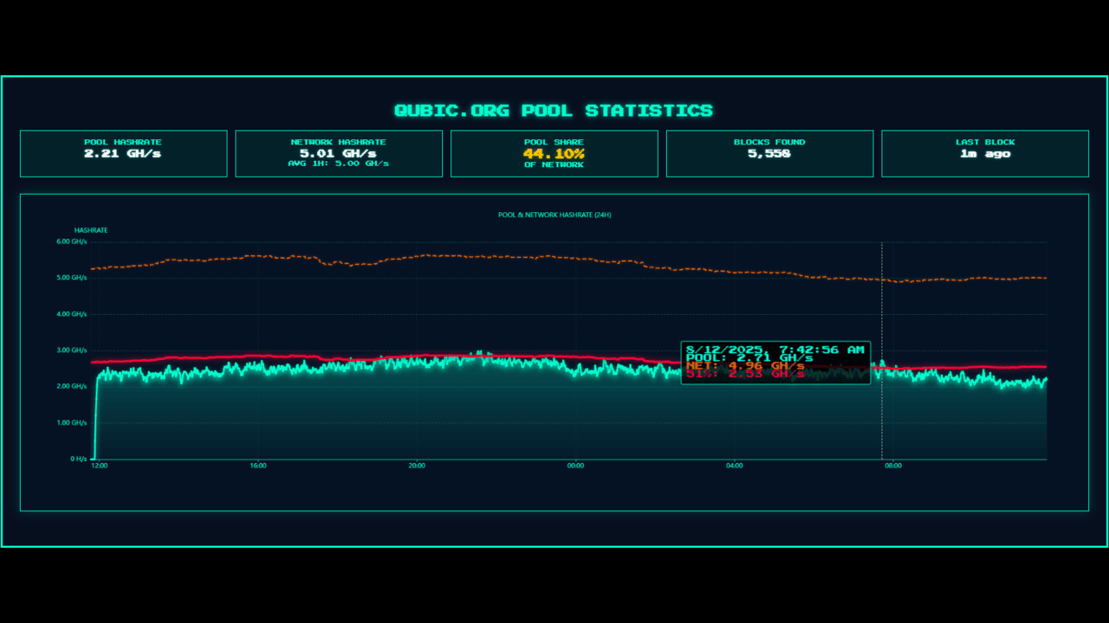Click the 4.00 GH/s y-axis label

[72, 314]
